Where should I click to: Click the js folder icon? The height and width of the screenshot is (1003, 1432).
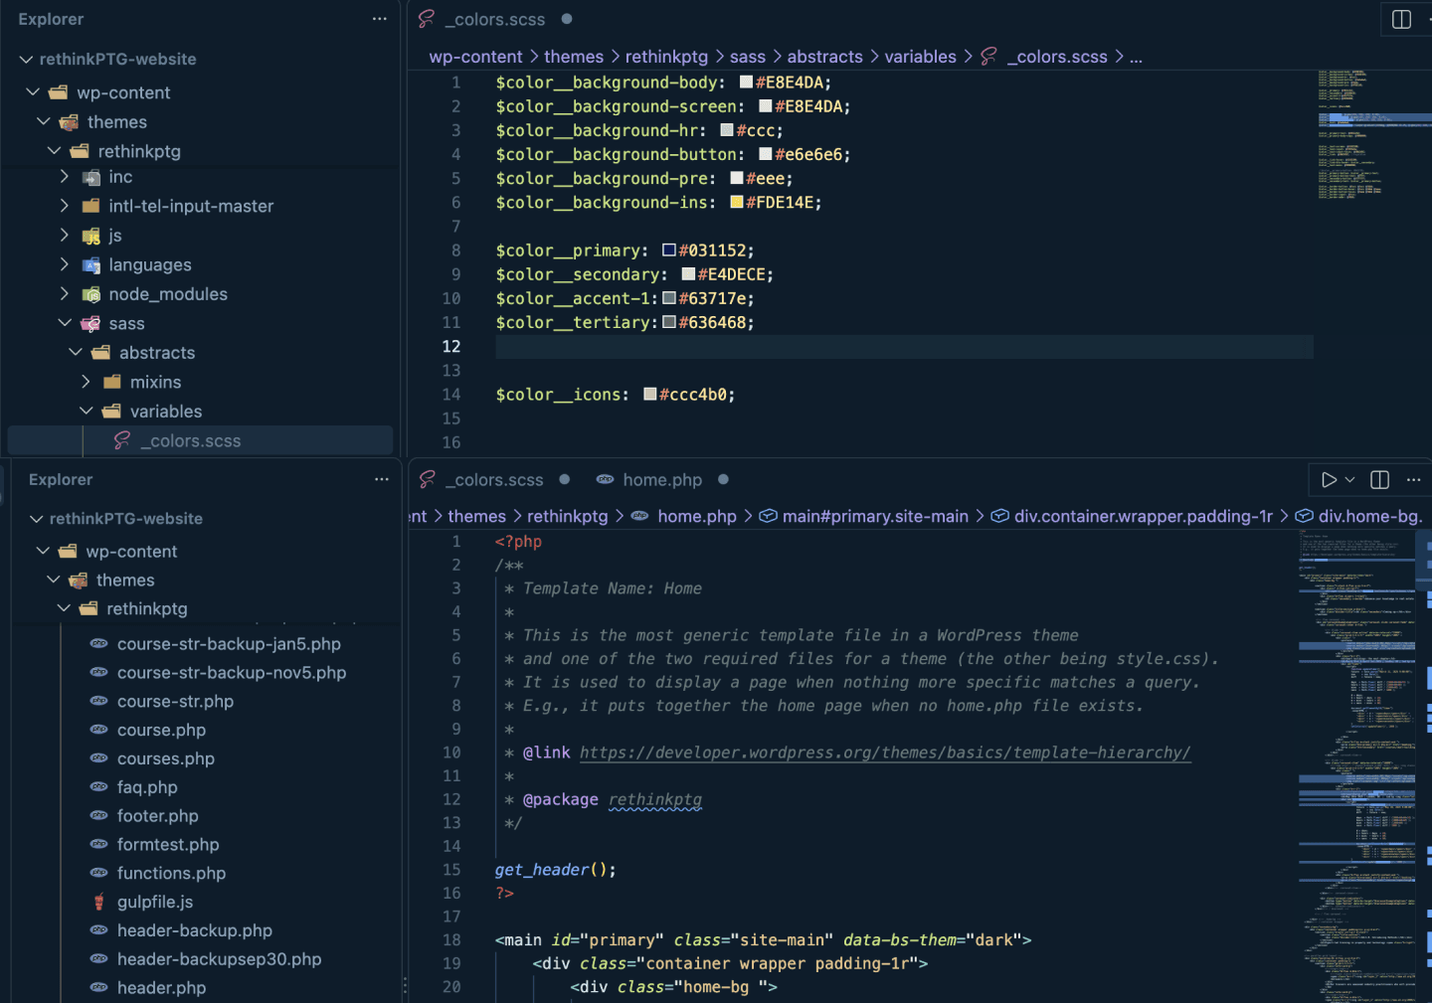click(90, 236)
